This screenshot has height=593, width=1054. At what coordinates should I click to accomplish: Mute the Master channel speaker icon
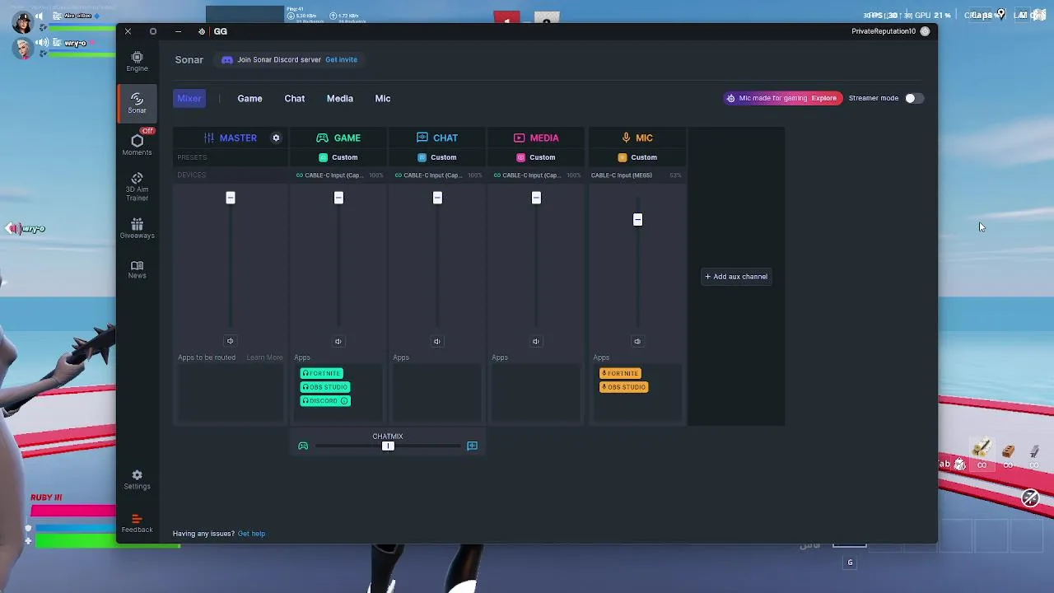coord(230,341)
